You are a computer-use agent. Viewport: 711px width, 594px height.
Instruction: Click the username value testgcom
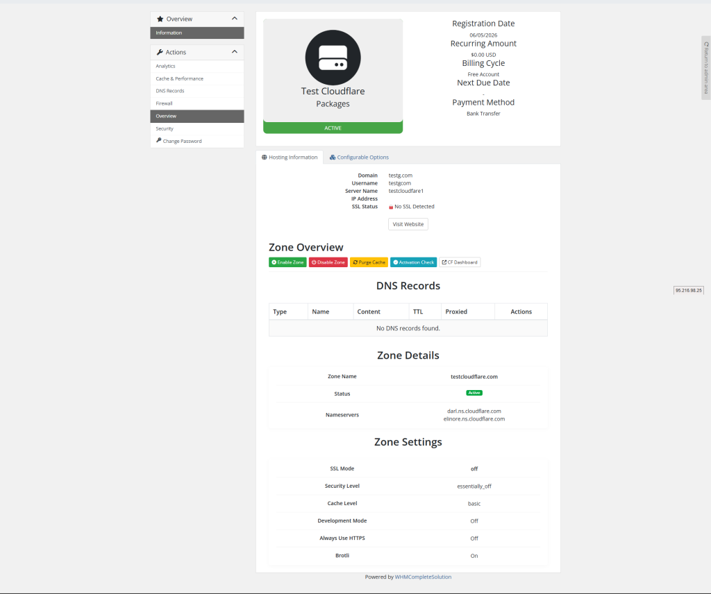pos(400,183)
